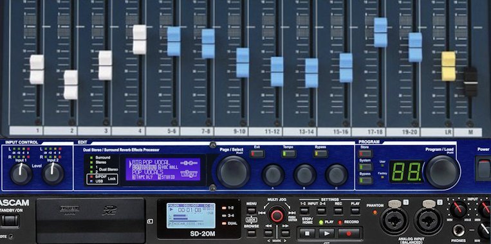Click the yellow LR master fader

pyautogui.click(x=449, y=66)
